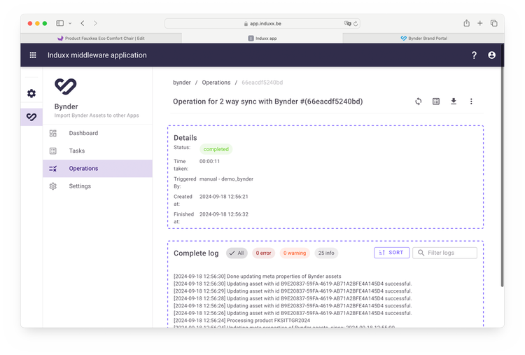525x355 pixels.
Task: Click the Settings cog icon in sidebar
Action: [53, 186]
